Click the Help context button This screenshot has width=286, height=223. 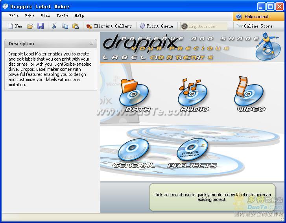pyautogui.click(x=258, y=17)
